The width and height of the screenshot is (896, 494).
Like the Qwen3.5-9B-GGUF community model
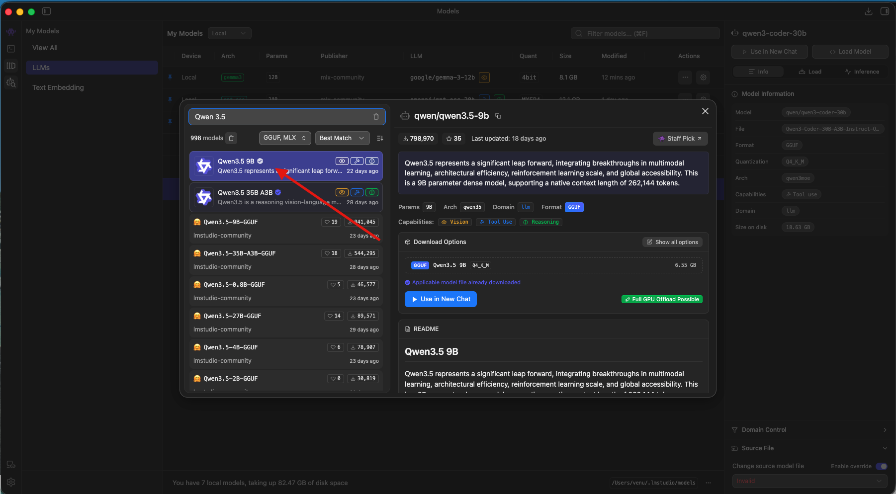click(331, 222)
